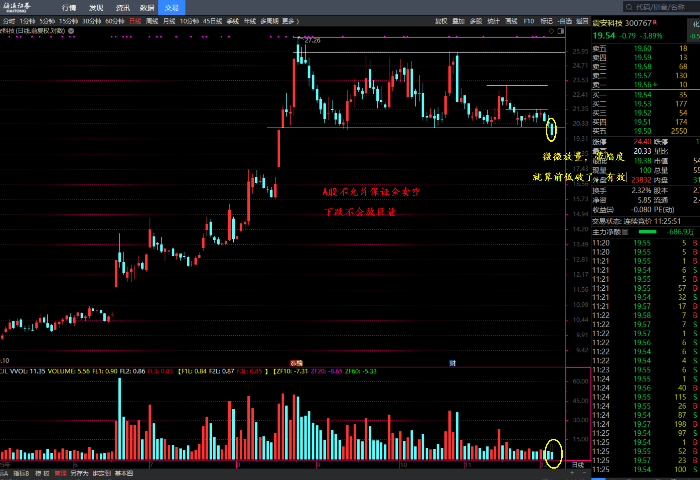Click 另存为 in bottom toolbar
Image resolution: width=700 pixels, height=480 pixels.
[79, 473]
